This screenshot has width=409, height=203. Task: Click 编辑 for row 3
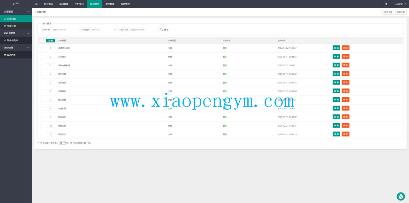tap(336, 65)
